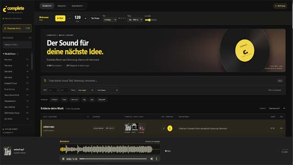The image size is (293, 165).
Task: Select the Filmmusik quick filter chip
Action: click(74, 99)
